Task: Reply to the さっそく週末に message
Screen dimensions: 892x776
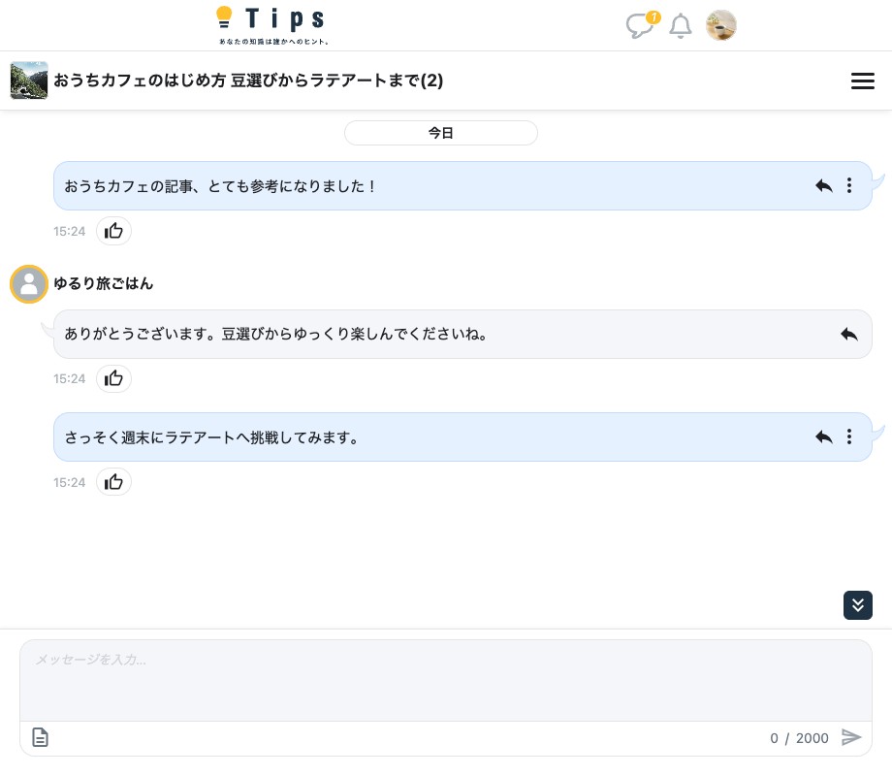Action: tap(824, 436)
